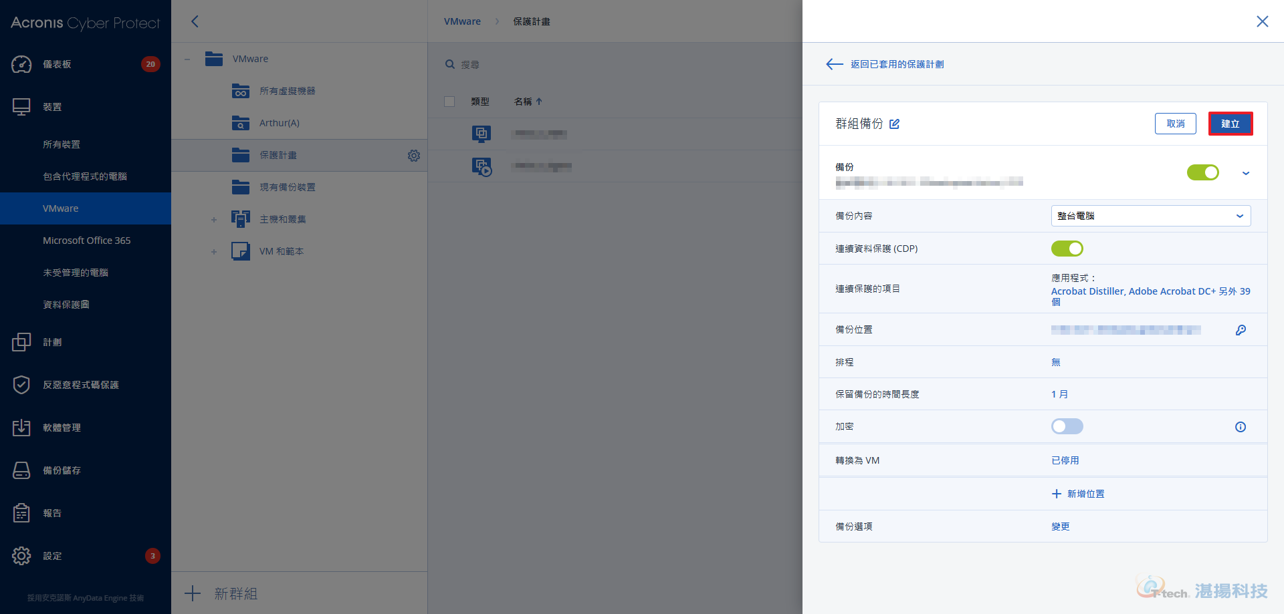Open the 軟體管理 download icon
Image resolution: width=1284 pixels, height=614 pixels.
point(21,428)
